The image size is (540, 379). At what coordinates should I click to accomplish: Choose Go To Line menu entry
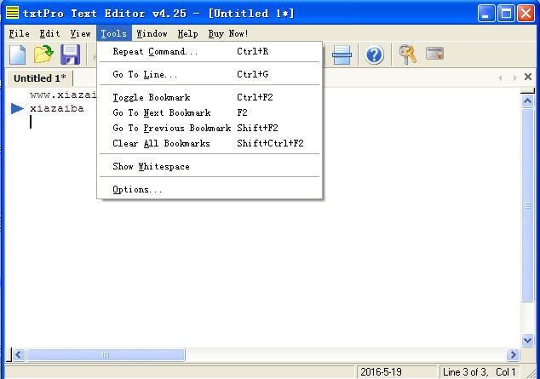(210, 74)
